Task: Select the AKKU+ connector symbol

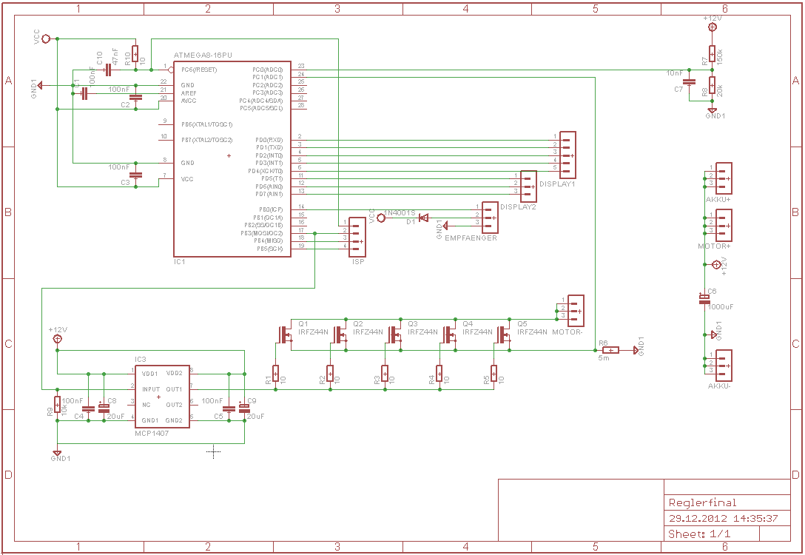Action: [x=724, y=178]
